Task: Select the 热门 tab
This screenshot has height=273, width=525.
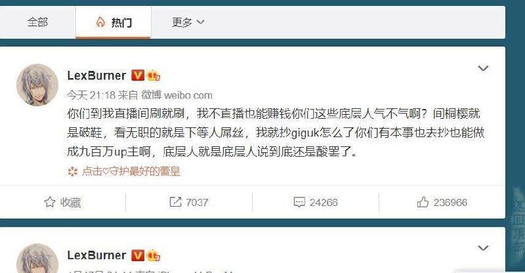Action: (113, 22)
